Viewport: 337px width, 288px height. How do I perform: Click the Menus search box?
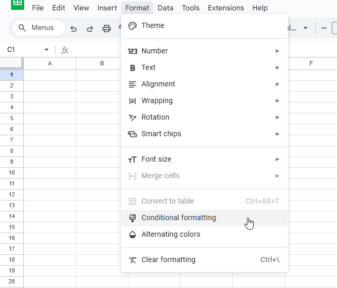39,28
